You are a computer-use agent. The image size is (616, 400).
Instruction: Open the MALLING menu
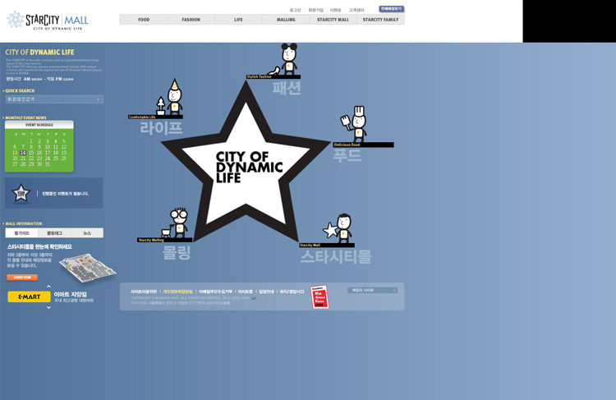tap(286, 20)
